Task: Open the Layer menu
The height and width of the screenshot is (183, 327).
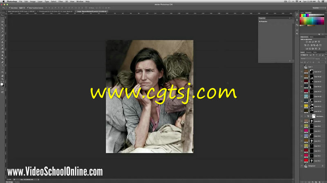Action: 40,2
